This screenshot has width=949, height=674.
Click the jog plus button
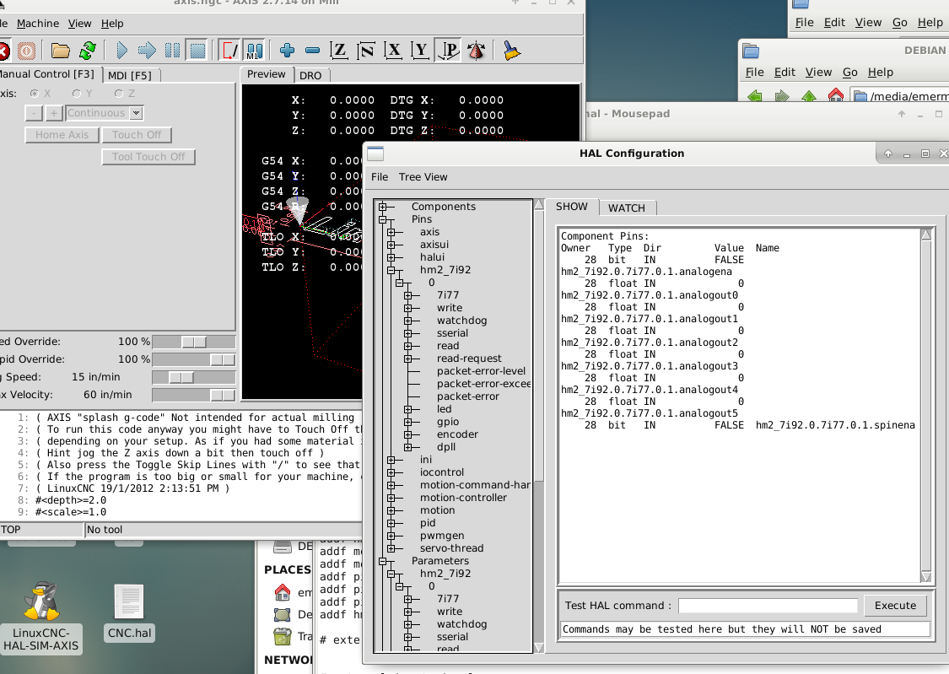(x=54, y=113)
